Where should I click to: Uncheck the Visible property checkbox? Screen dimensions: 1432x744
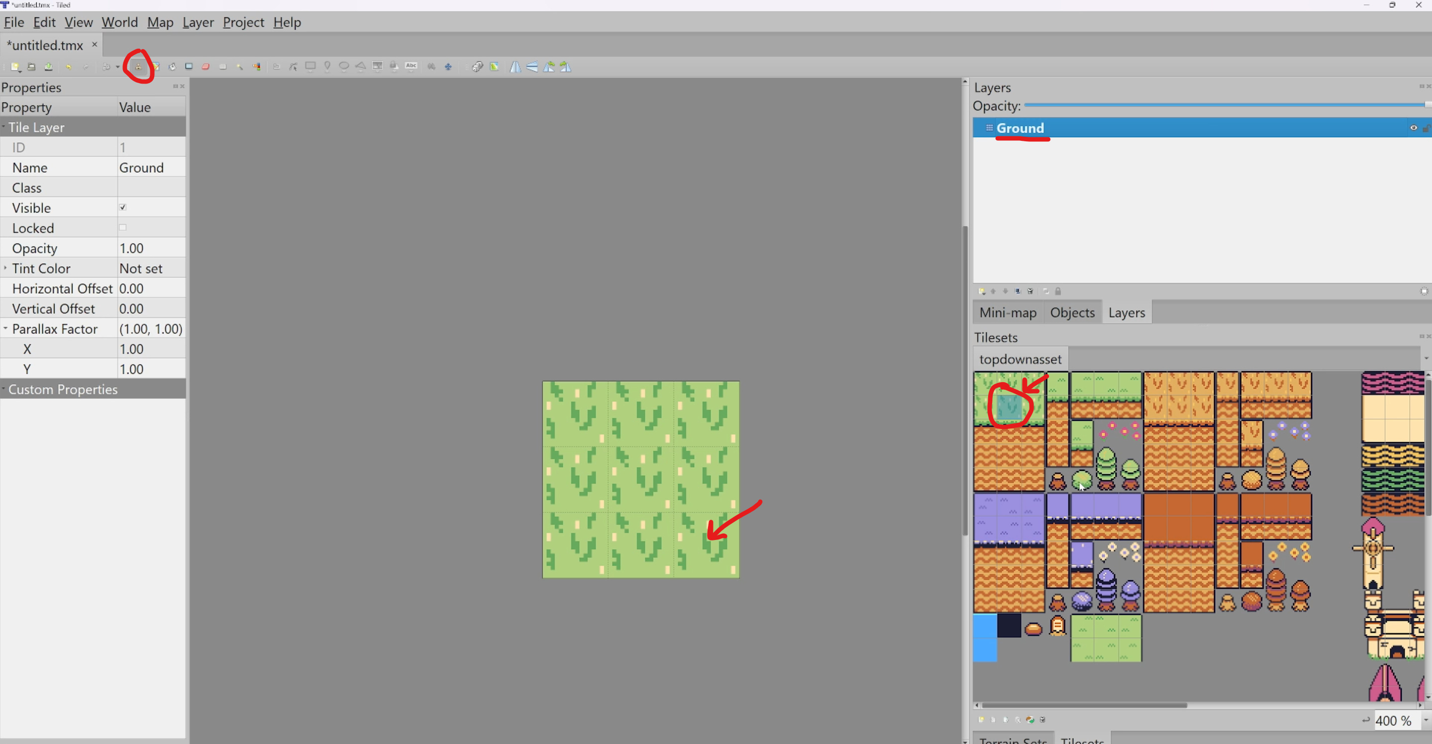click(x=123, y=207)
